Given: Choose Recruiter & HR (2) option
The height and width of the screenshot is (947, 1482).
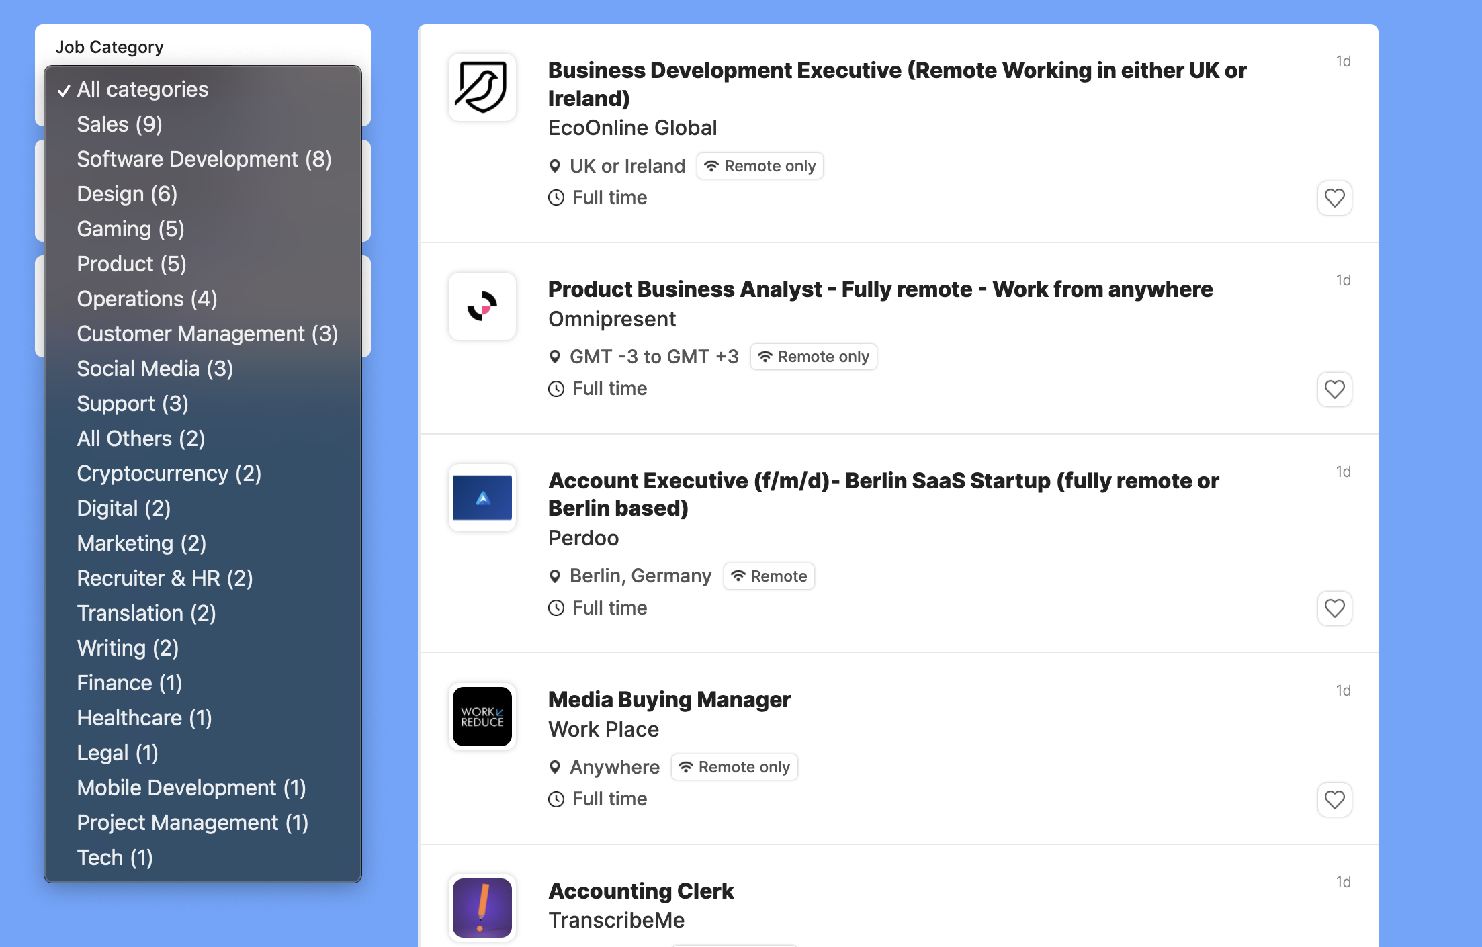Looking at the screenshot, I should (x=165, y=578).
